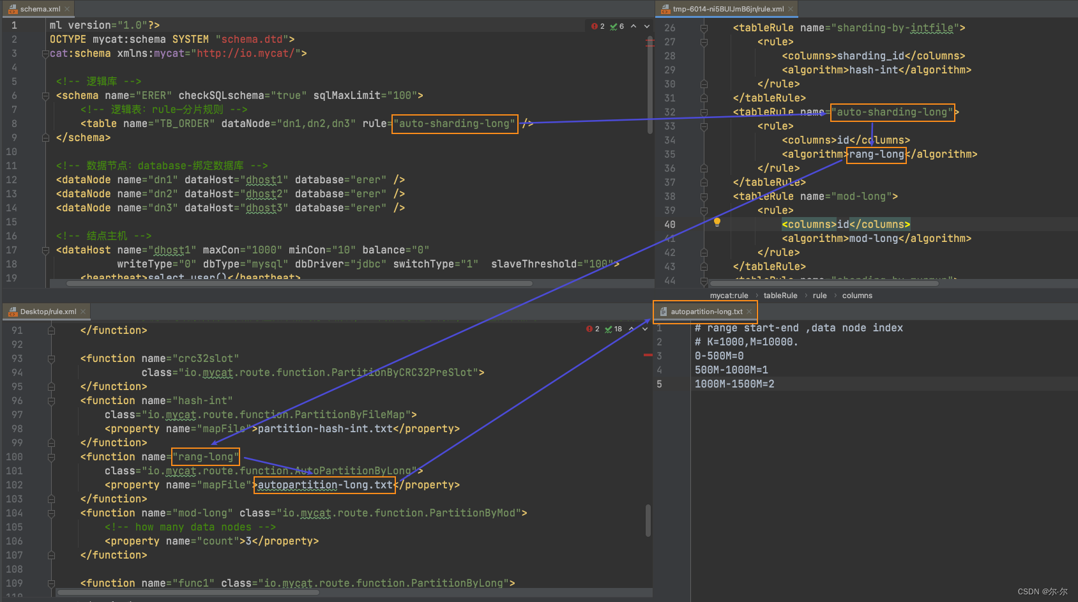This screenshot has height=602, width=1078.
Task: Switch to the tmp-6014-ni5BUIJmB6jn/rule.xml tab
Action: pos(728,9)
